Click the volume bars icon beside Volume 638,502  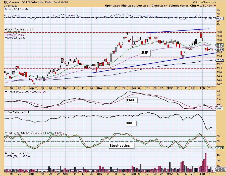click(x=6, y=153)
